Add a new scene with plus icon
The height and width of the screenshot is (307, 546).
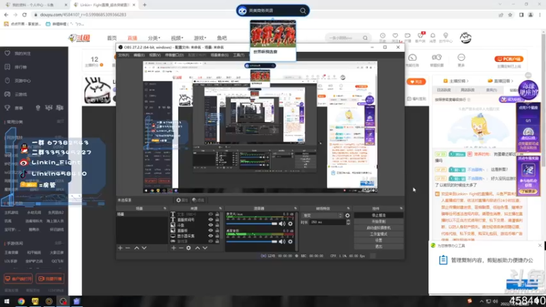click(x=120, y=248)
